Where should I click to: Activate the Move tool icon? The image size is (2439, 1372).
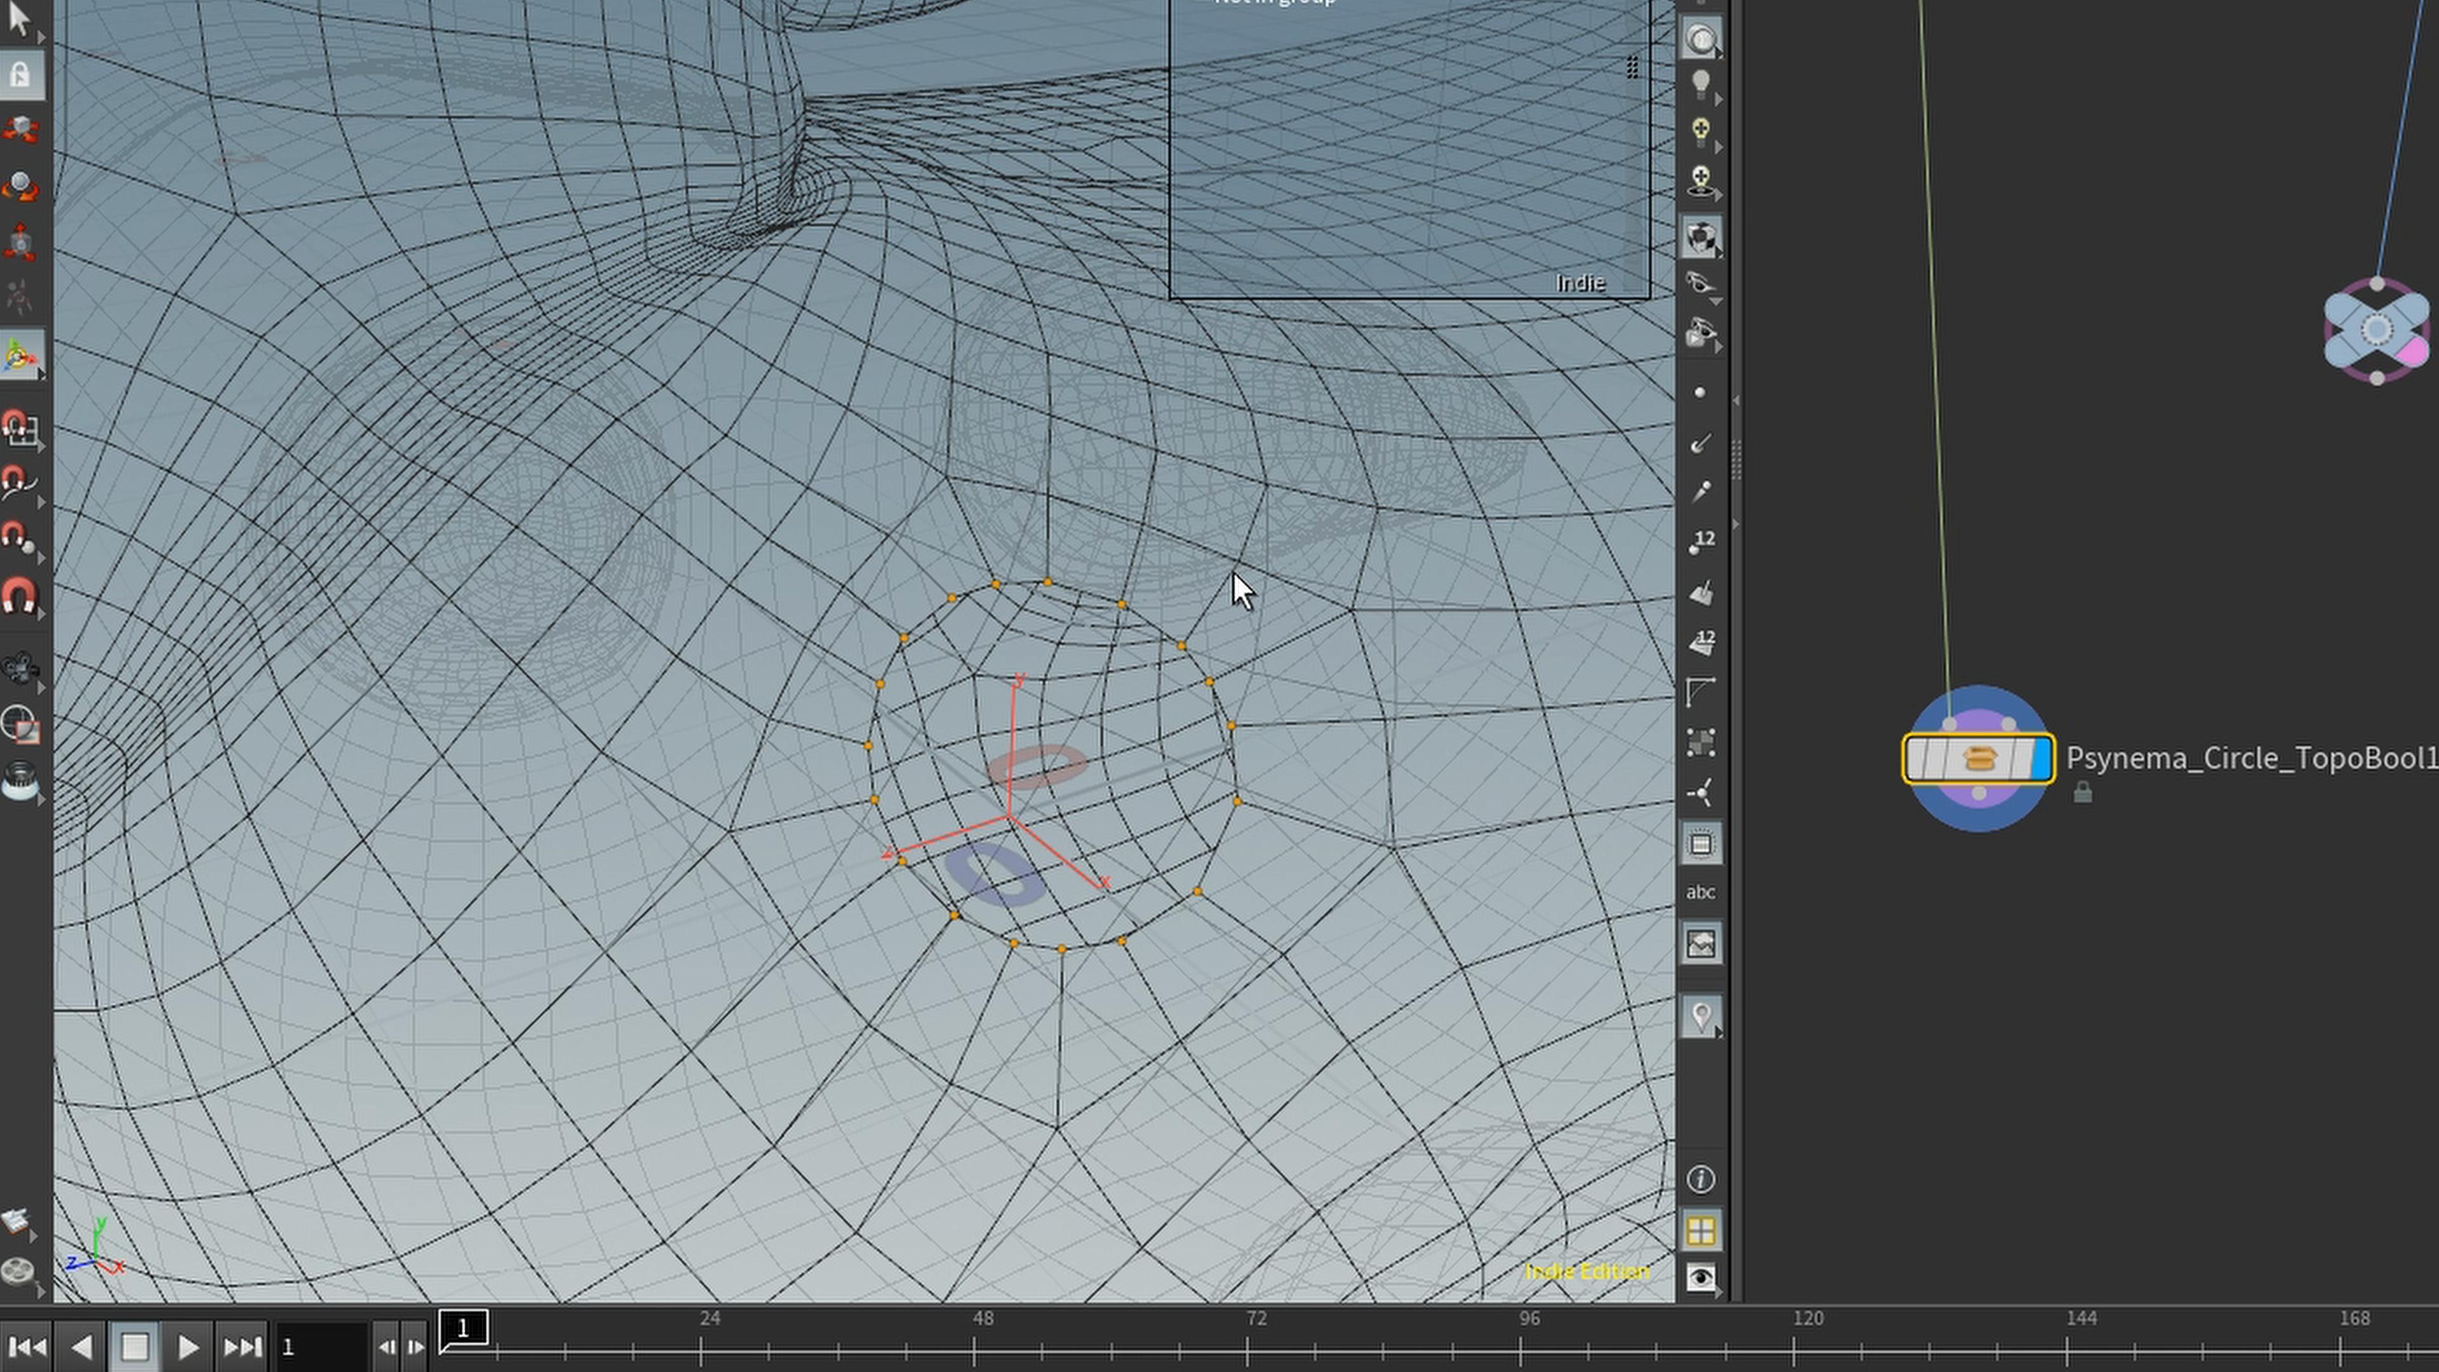pyautogui.click(x=21, y=130)
